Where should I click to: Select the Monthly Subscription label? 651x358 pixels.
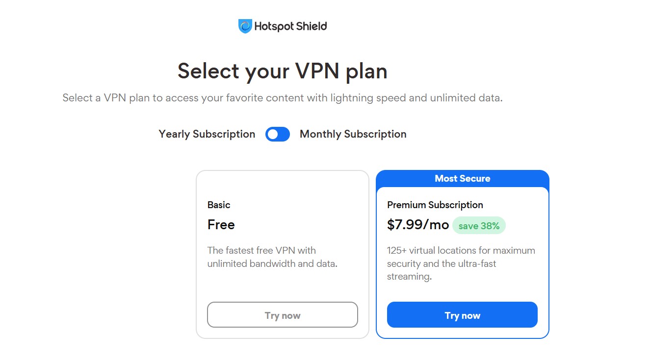point(353,134)
